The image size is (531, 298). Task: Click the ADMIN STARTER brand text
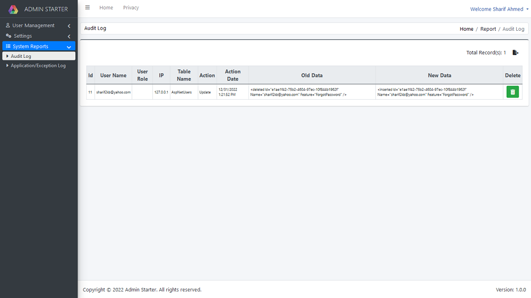tap(46, 9)
